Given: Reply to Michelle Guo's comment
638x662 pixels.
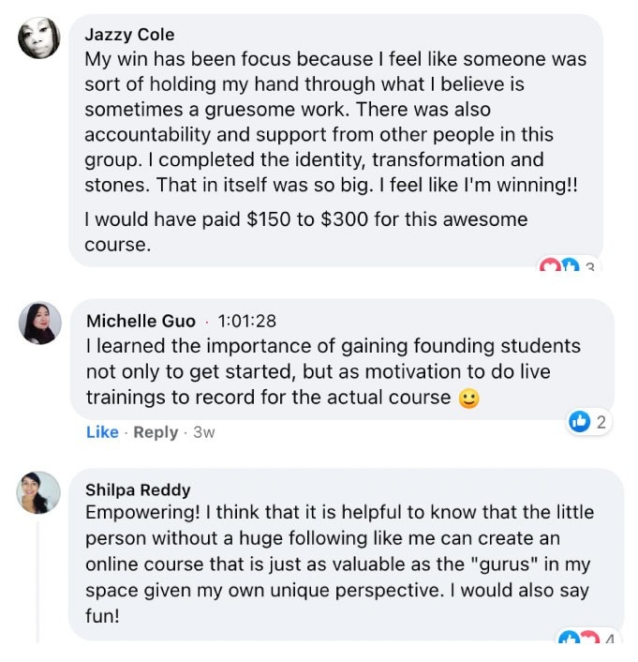Looking at the screenshot, I should (x=156, y=432).
